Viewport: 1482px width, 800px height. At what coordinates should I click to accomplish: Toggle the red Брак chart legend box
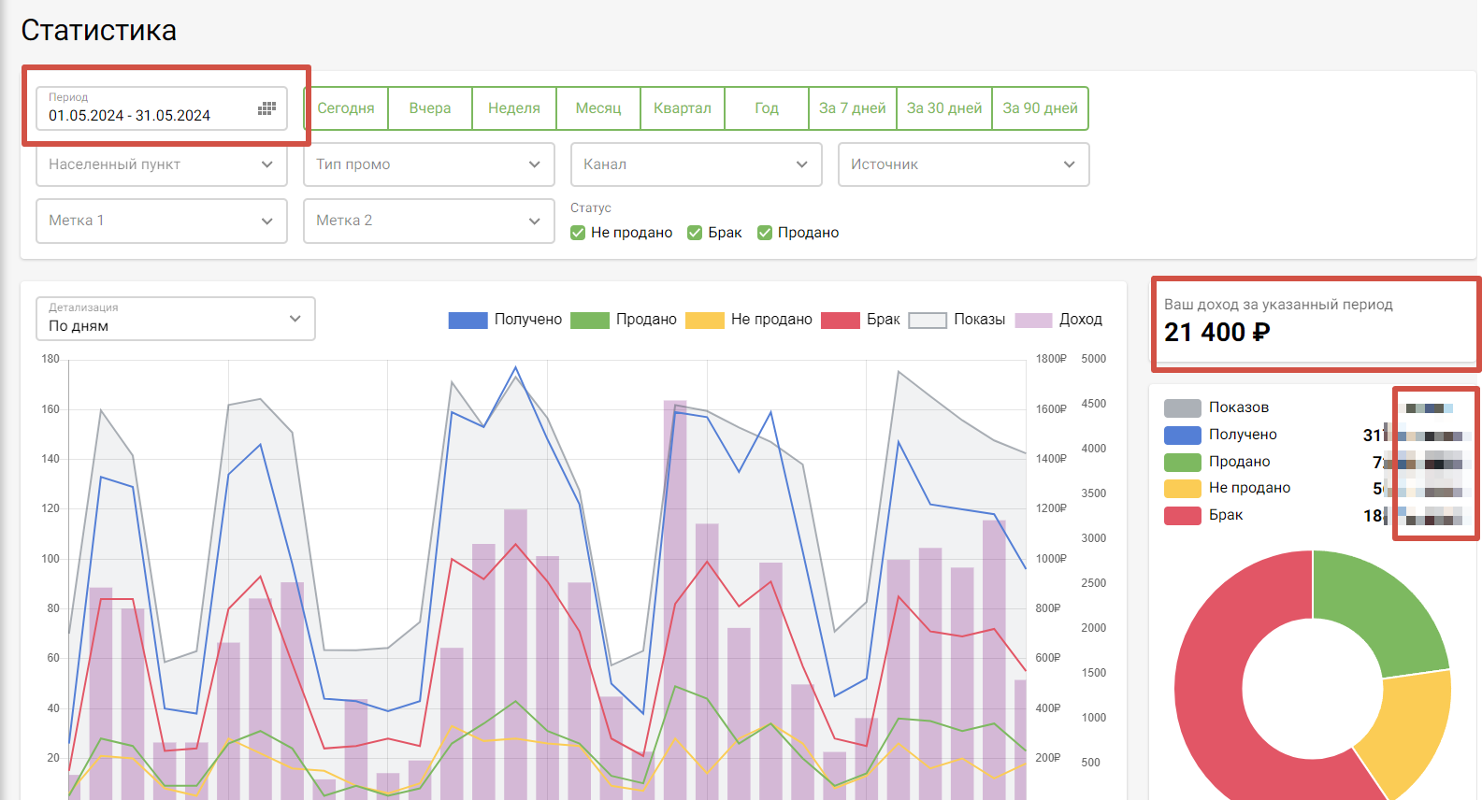(840, 321)
